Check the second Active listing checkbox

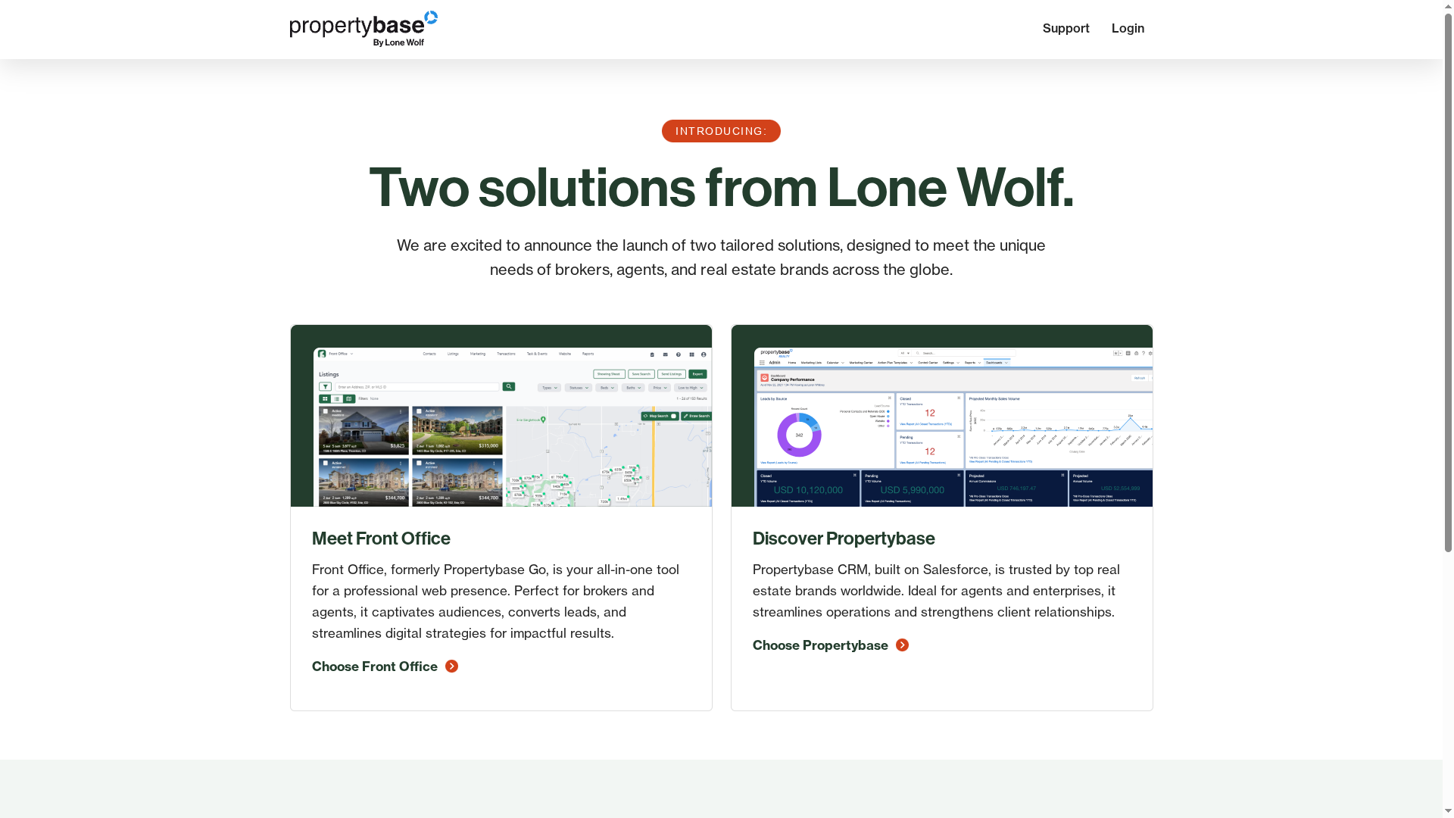tap(420, 411)
